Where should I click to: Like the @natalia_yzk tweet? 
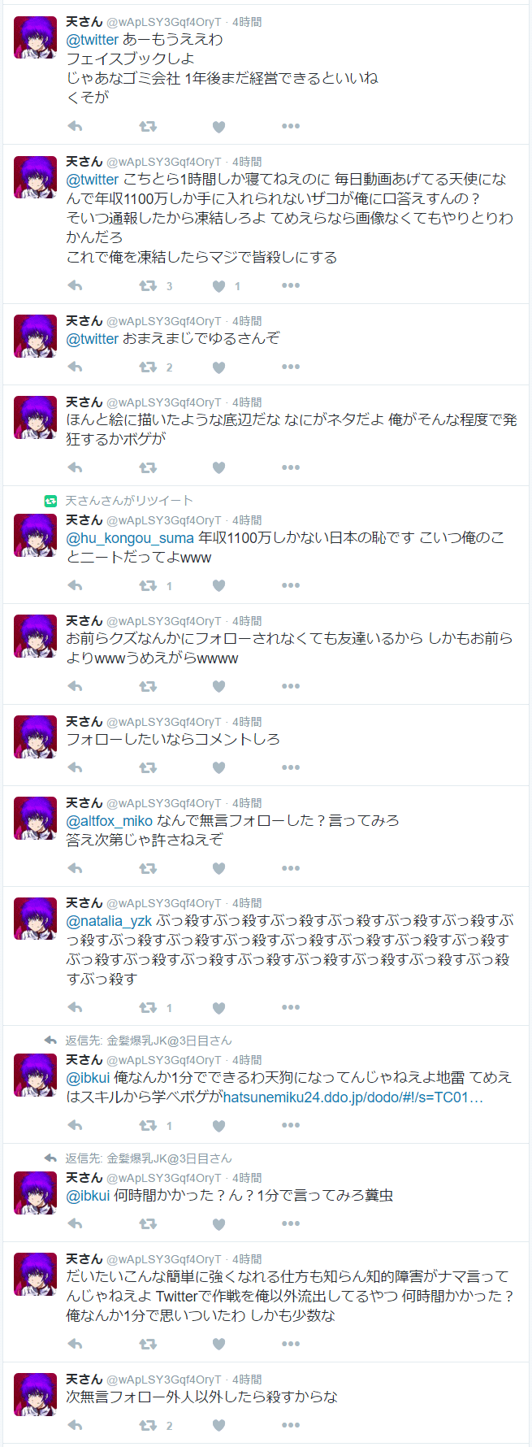[218, 1008]
